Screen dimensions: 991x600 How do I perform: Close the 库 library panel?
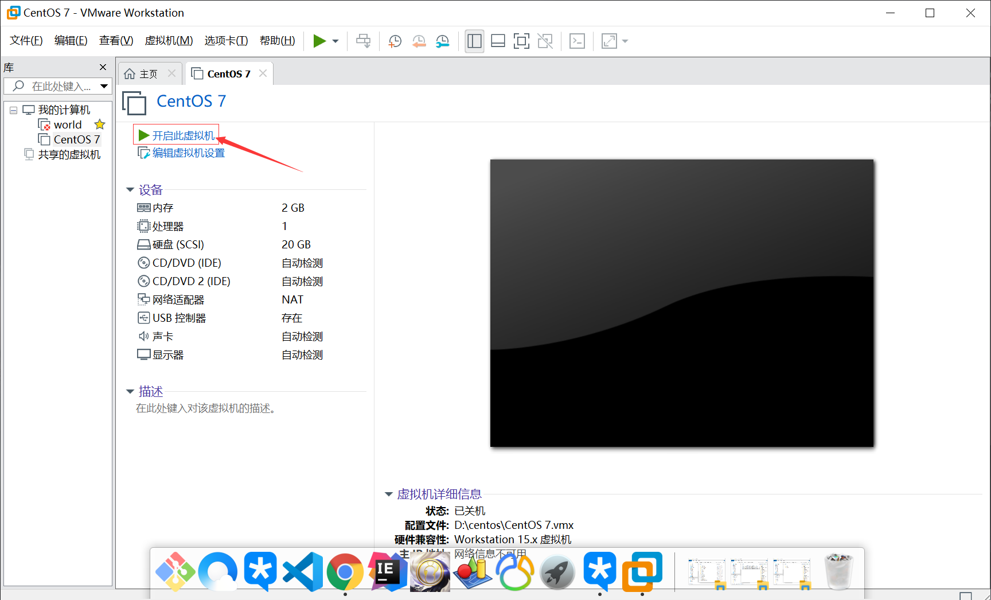(x=103, y=67)
